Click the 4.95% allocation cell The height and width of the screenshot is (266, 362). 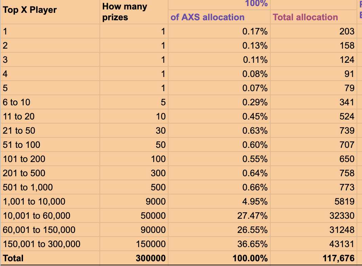coord(219,202)
